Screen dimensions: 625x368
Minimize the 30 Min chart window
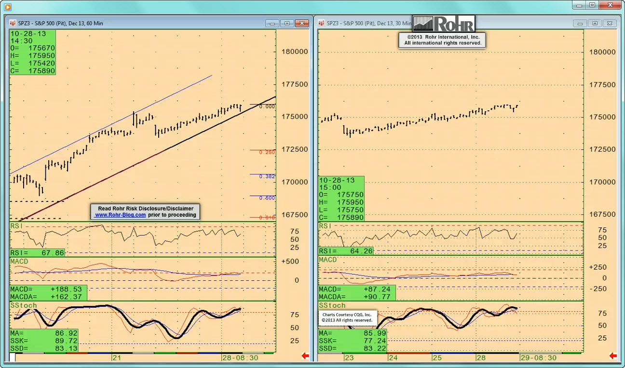tap(580, 23)
